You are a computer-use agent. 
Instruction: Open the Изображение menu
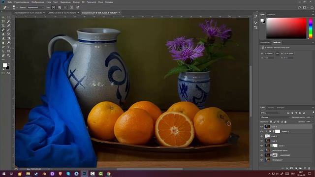click(x=37, y=2)
